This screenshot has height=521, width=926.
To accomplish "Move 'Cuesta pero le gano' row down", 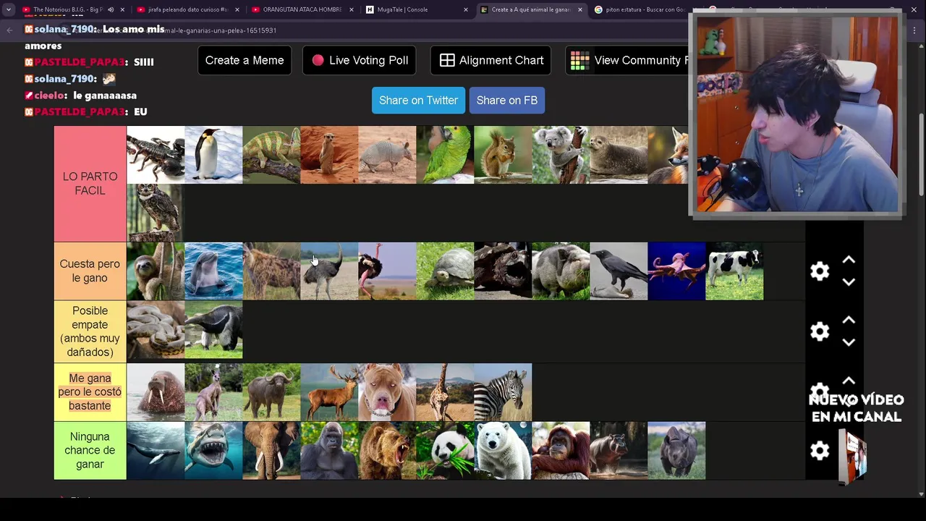I will pyautogui.click(x=849, y=282).
